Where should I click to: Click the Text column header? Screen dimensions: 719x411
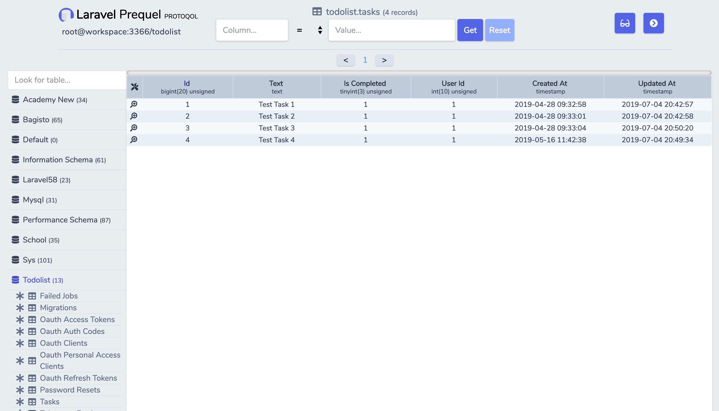tap(277, 87)
